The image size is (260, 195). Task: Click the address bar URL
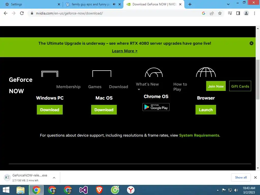[x=69, y=13]
